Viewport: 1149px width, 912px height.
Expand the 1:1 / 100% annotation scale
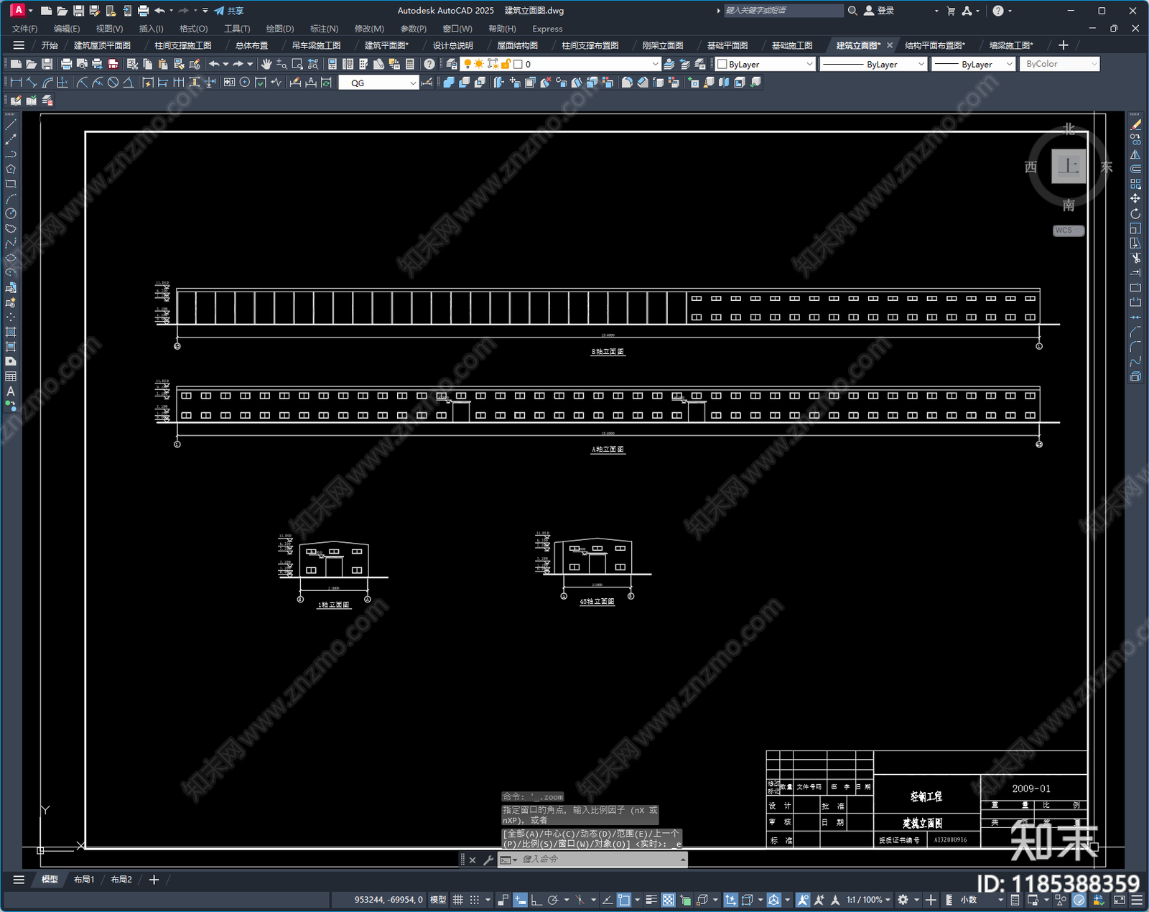[x=868, y=900]
